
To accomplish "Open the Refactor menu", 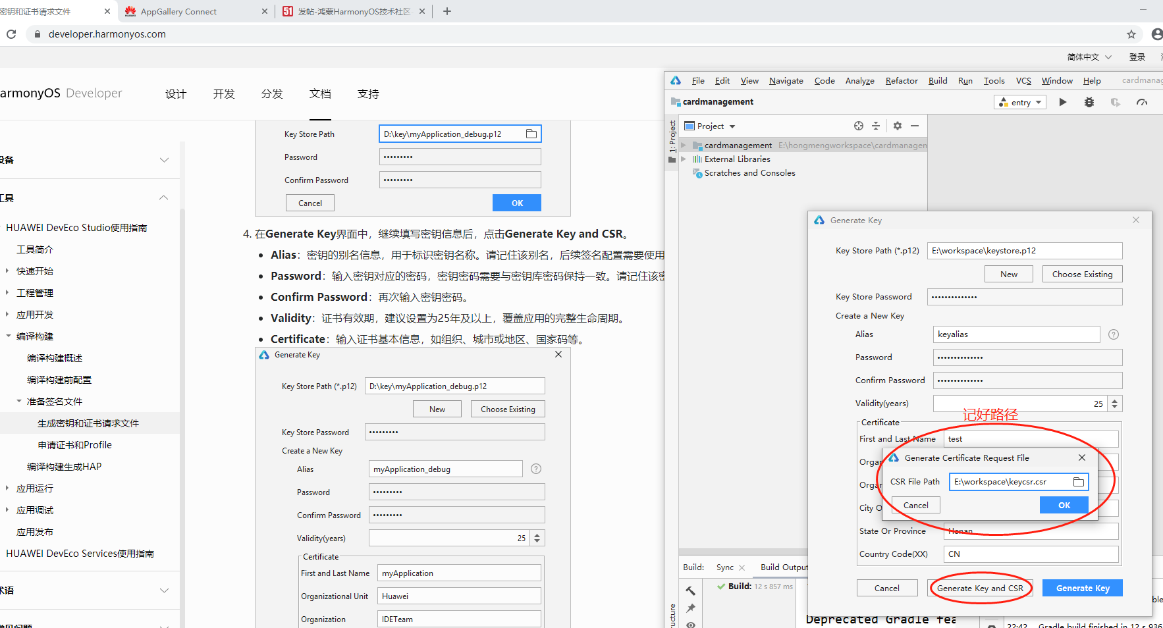I will click(x=902, y=81).
